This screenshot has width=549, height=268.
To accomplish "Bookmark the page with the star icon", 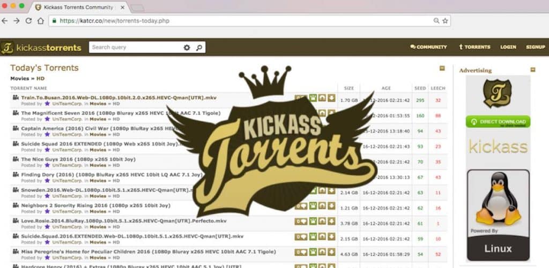I will click(445, 21).
